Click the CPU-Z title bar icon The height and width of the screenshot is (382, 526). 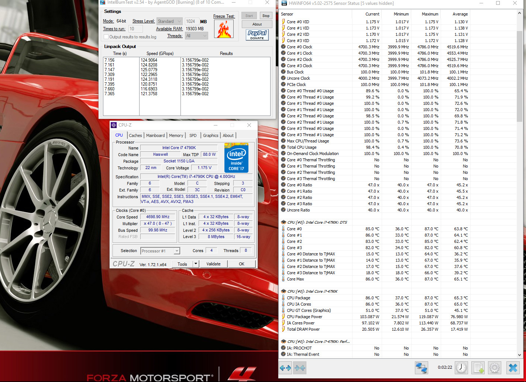[x=114, y=125]
